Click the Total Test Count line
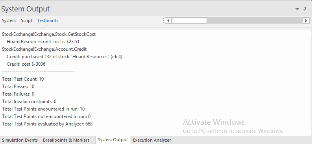Viewport: 312px width, 144px height. tap(23, 79)
